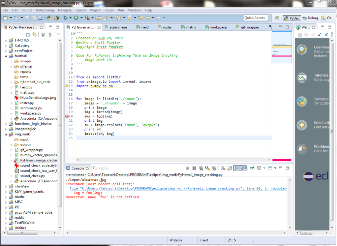Expand the football images folder
The height and width of the screenshot is (246, 337).
coord(11,61)
